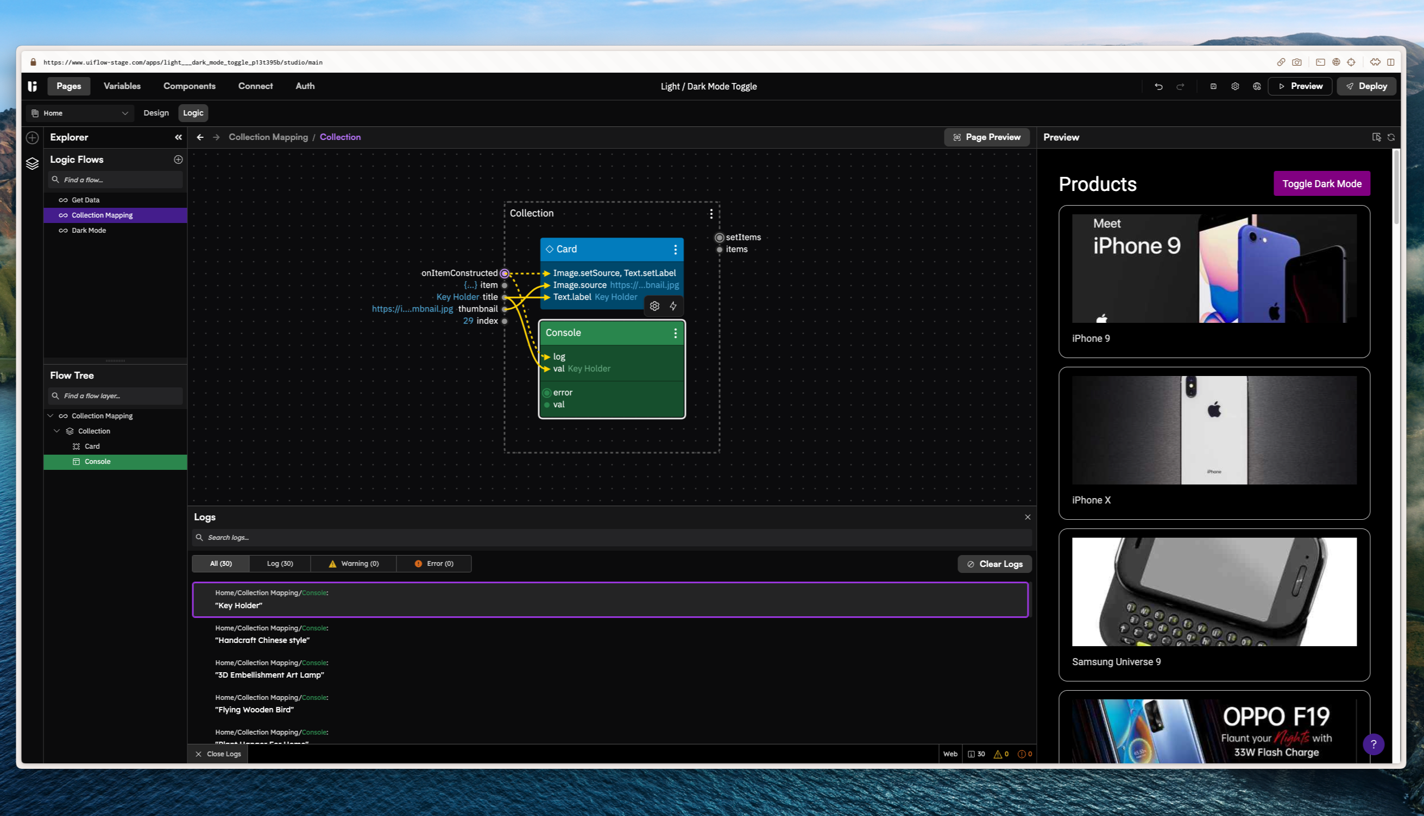Viewport: 1424px width, 816px height.
Task: Open the Card node three-dot menu
Action: (x=675, y=250)
